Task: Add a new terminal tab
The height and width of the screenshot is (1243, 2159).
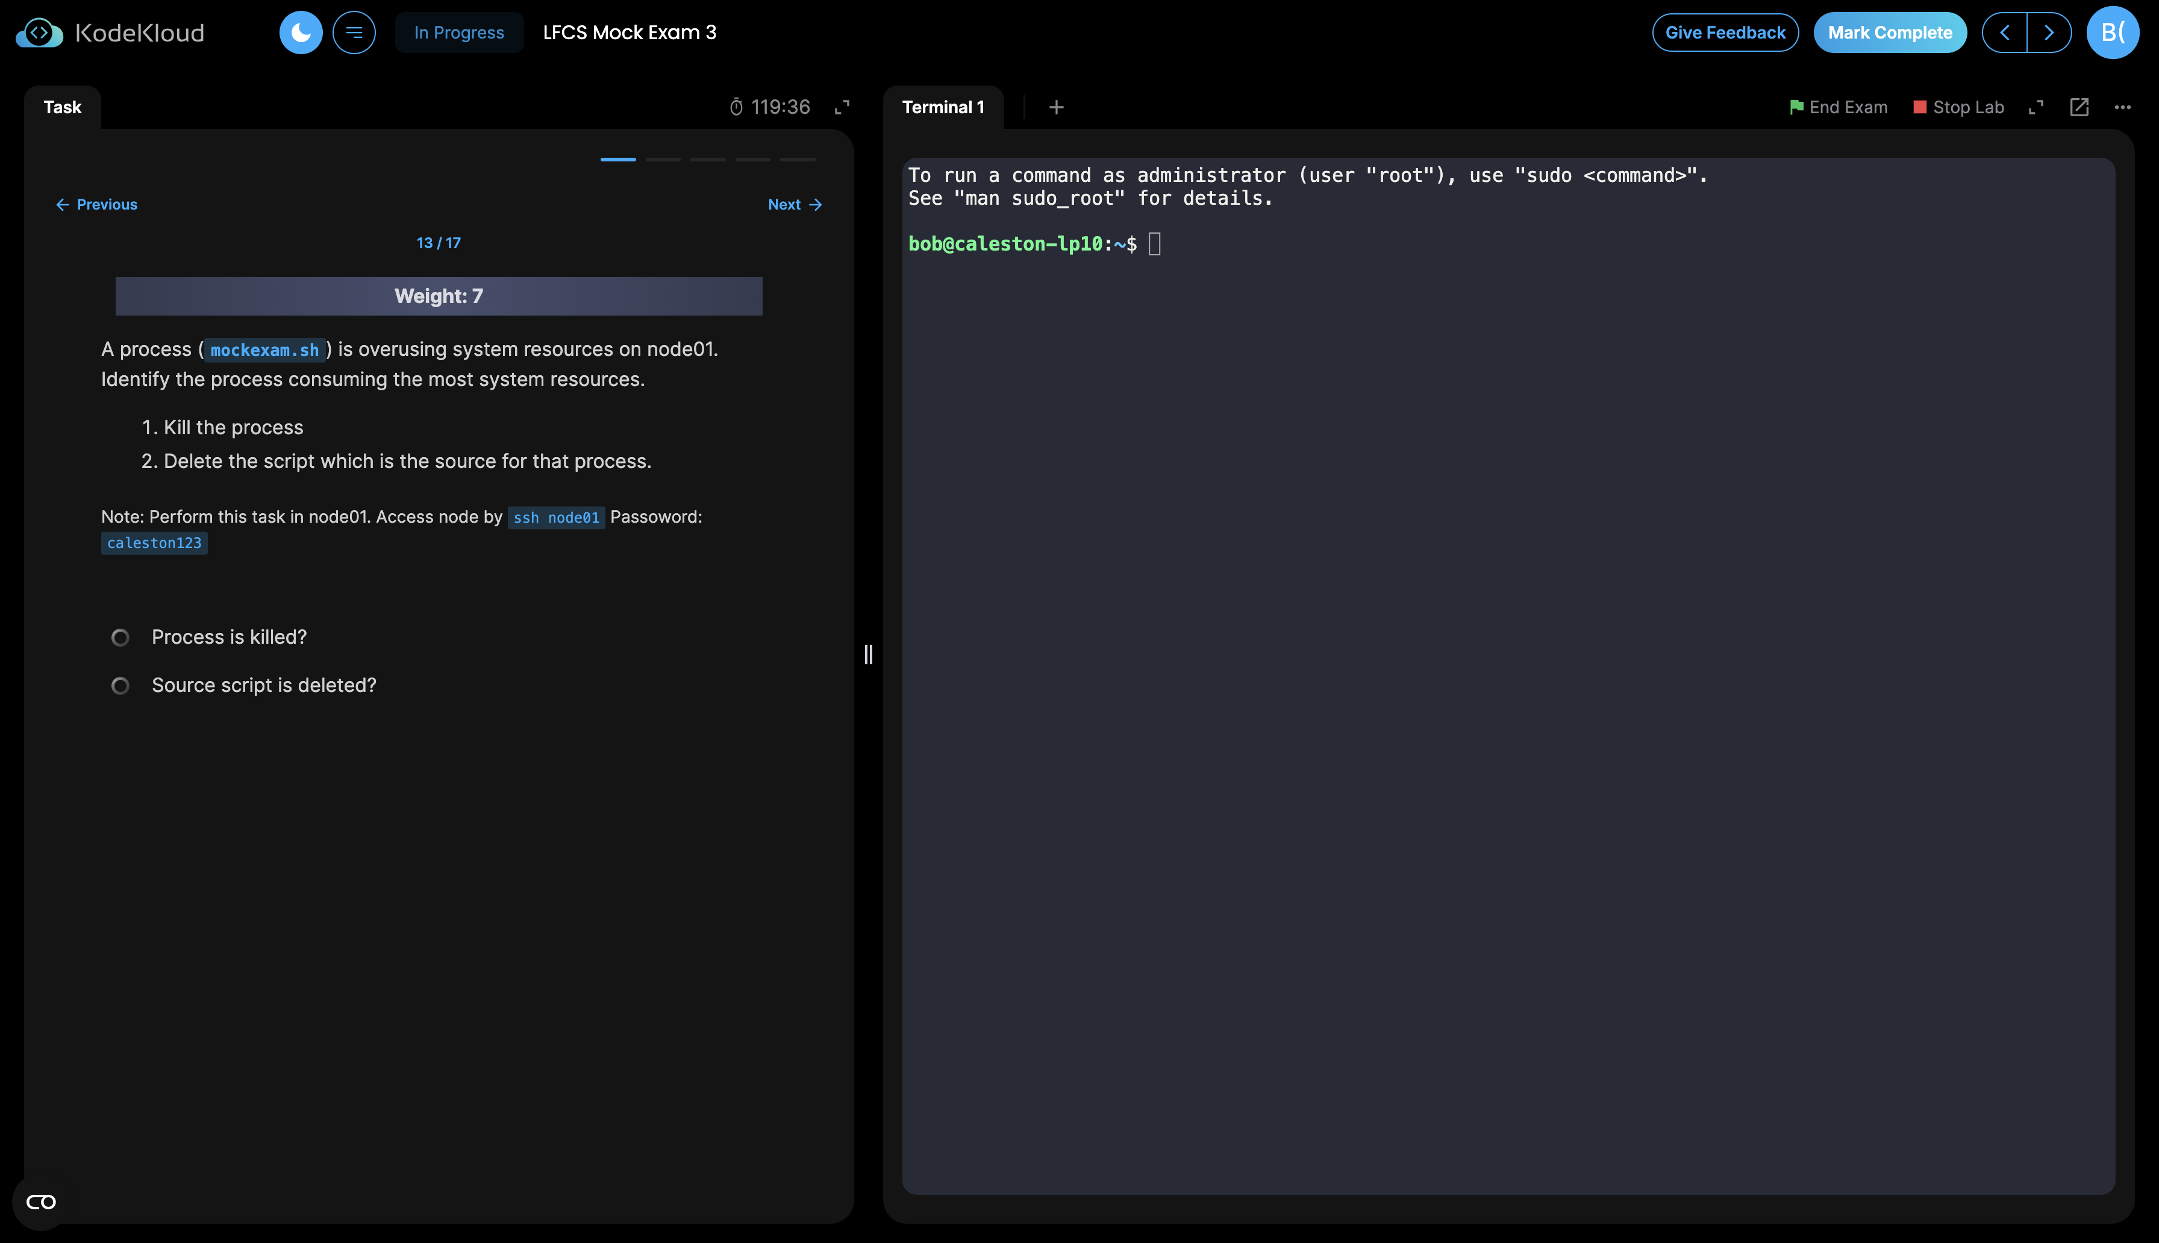Action: point(1056,107)
